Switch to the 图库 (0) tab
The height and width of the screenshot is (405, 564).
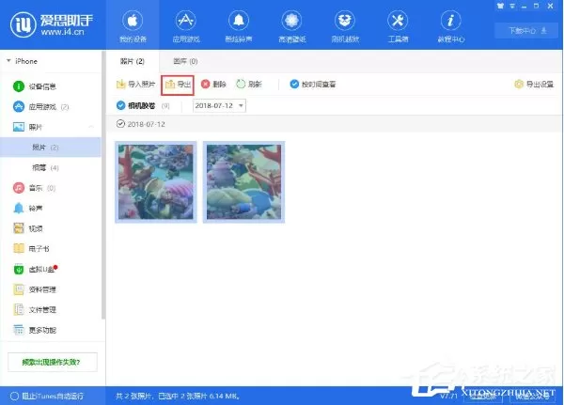185,61
